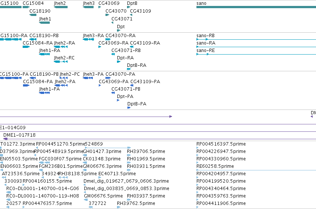The image size is (316, 209).
Task: Select the CG43071 gene label
Action: pos(122,19)
